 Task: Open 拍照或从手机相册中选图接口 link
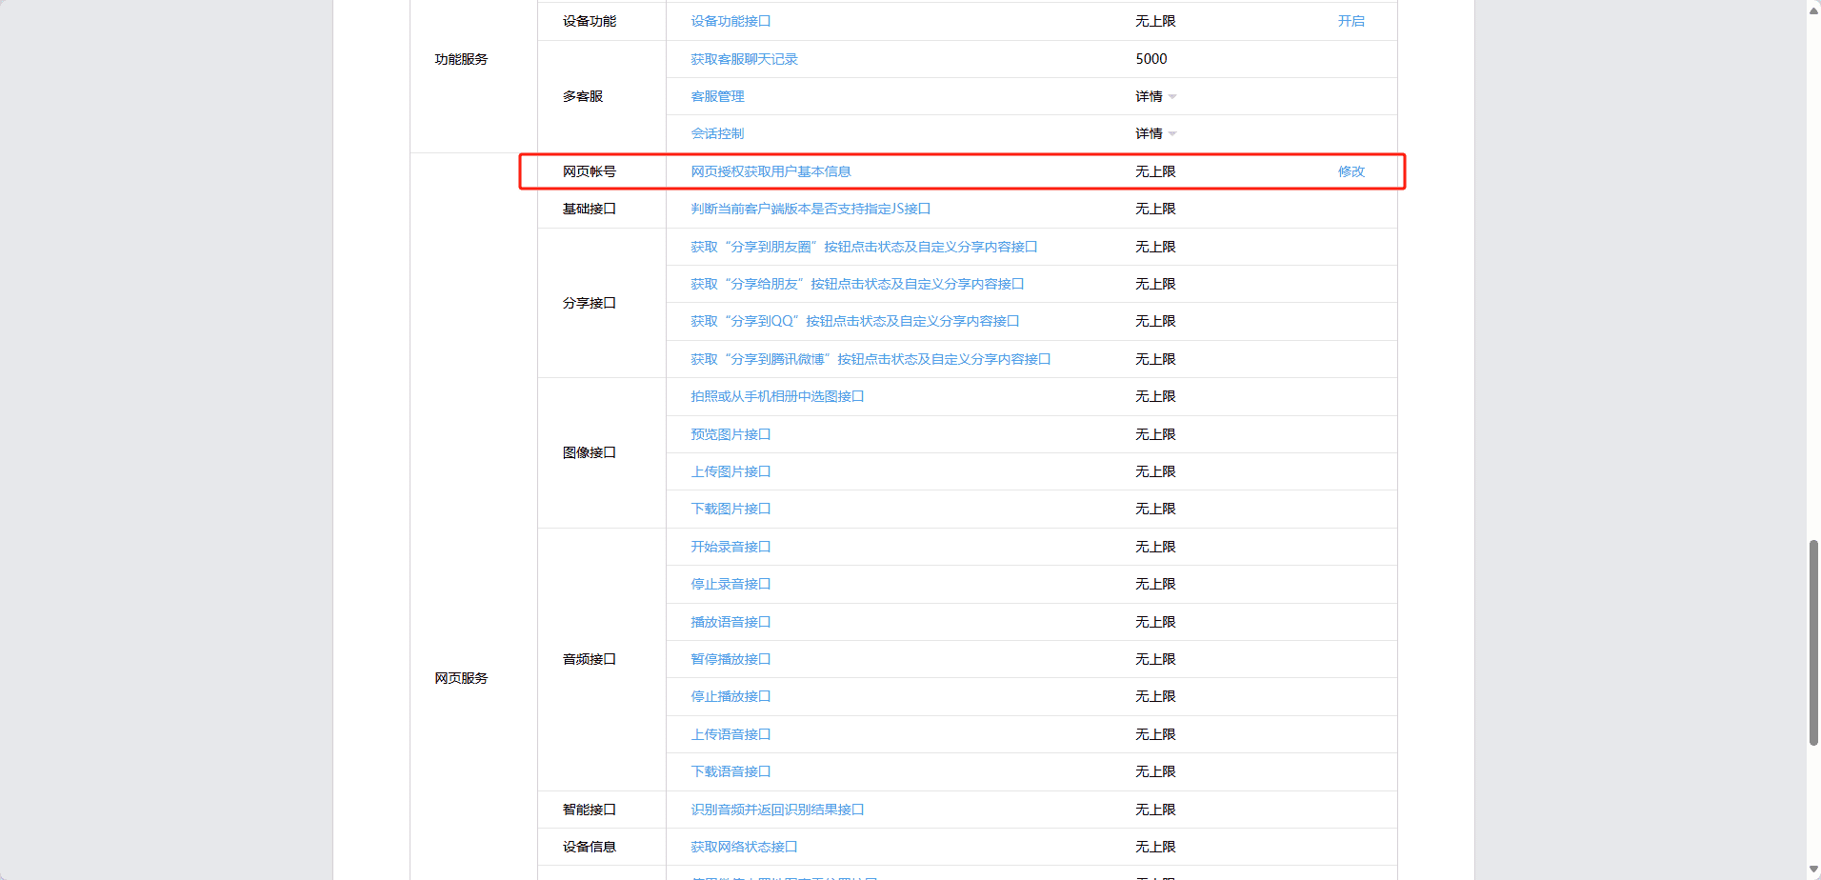point(777,396)
